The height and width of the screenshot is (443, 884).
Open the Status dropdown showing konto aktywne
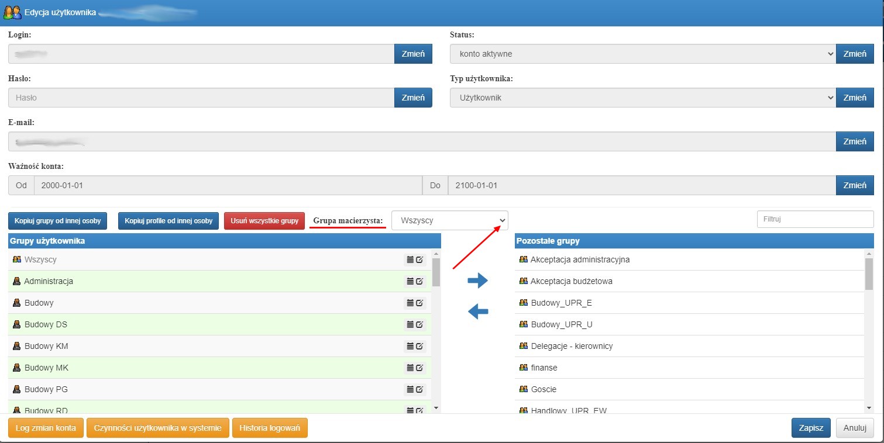[642, 54]
